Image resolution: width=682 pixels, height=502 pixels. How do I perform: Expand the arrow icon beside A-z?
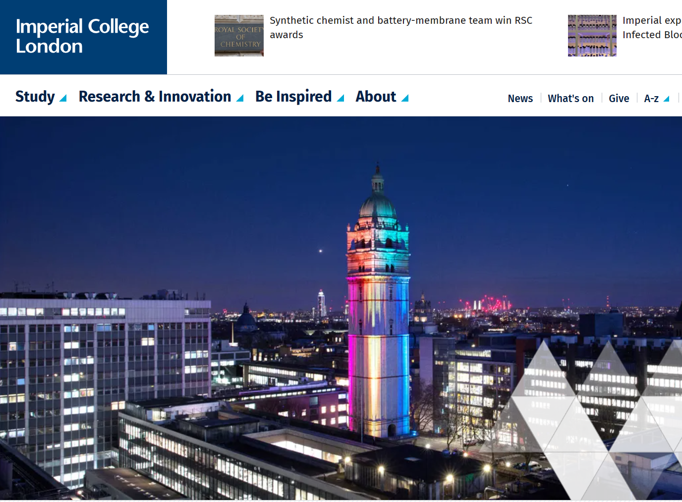point(667,99)
